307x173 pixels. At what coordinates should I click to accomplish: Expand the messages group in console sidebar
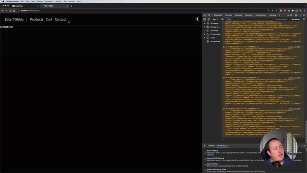tap(205, 24)
